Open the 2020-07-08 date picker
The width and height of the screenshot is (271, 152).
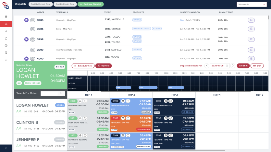pyautogui.click(x=220, y=66)
